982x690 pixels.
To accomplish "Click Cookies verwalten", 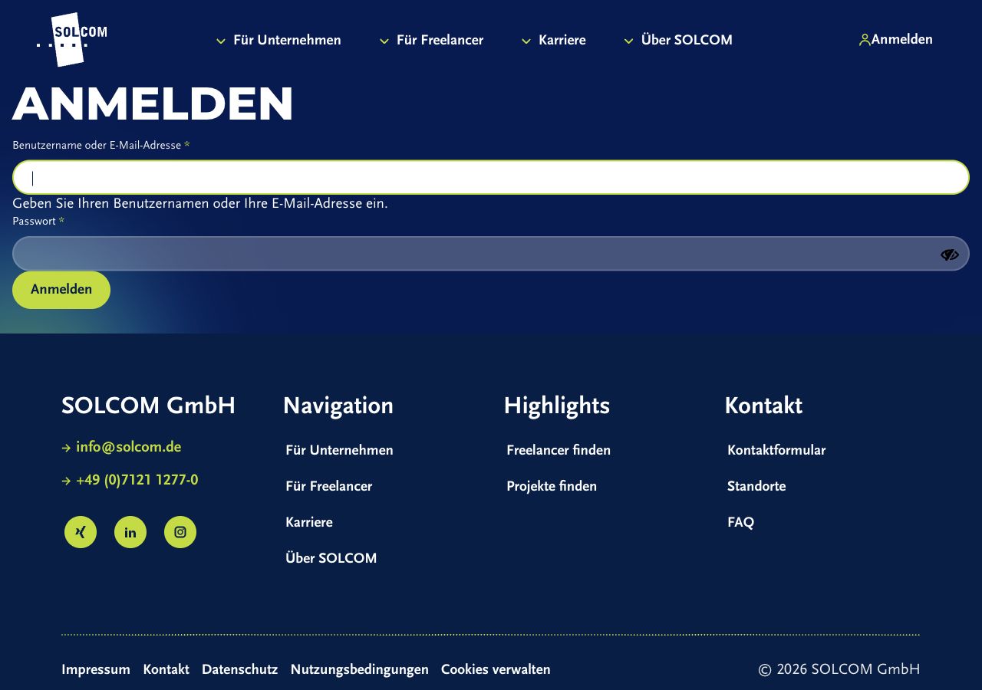I will coord(496,669).
